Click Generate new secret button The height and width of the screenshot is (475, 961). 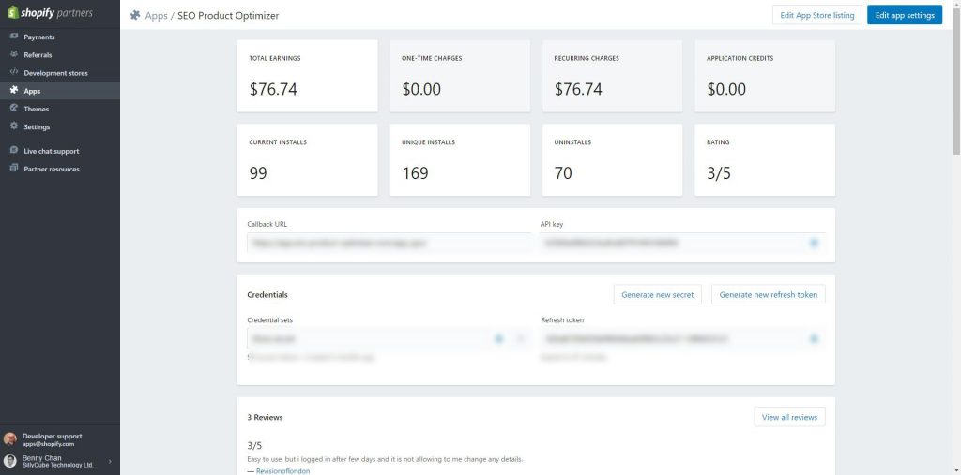click(658, 294)
